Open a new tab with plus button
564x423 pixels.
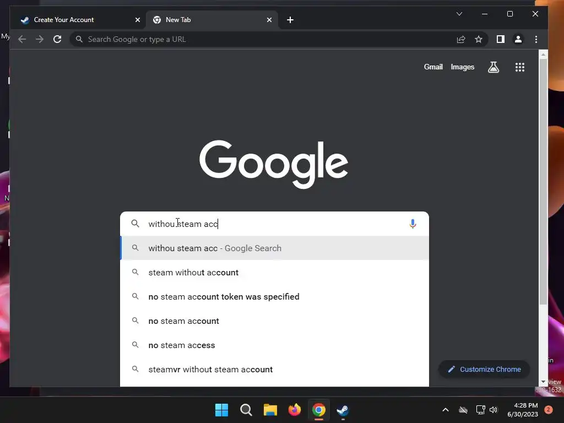(x=290, y=20)
